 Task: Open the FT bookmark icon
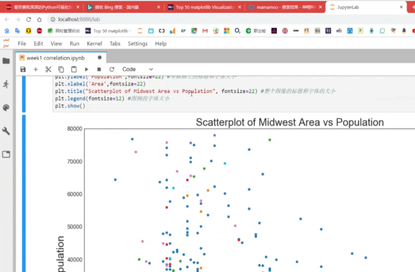[307, 31]
